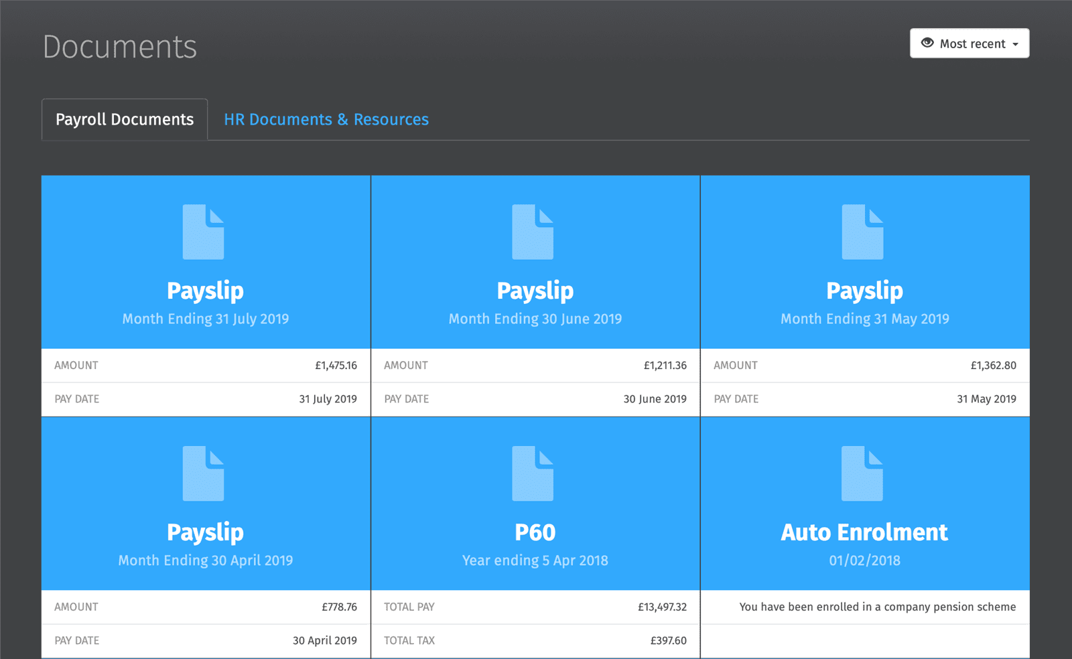Click the Total Pay £13,497.32 row
1072x659 pixels.
[535, 607]
